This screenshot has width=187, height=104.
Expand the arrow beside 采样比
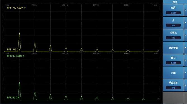coord(186,35)
